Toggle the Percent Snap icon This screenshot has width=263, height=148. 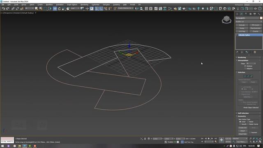pyautogui.click(x=106, y=9)
